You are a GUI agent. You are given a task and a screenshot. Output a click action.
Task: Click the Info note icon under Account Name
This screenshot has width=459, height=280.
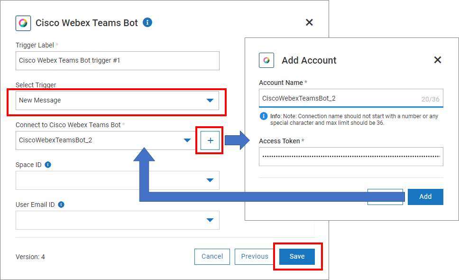click(264, 116)
